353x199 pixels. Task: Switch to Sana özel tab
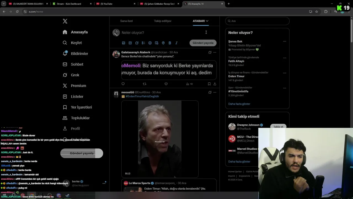(126, 21)
